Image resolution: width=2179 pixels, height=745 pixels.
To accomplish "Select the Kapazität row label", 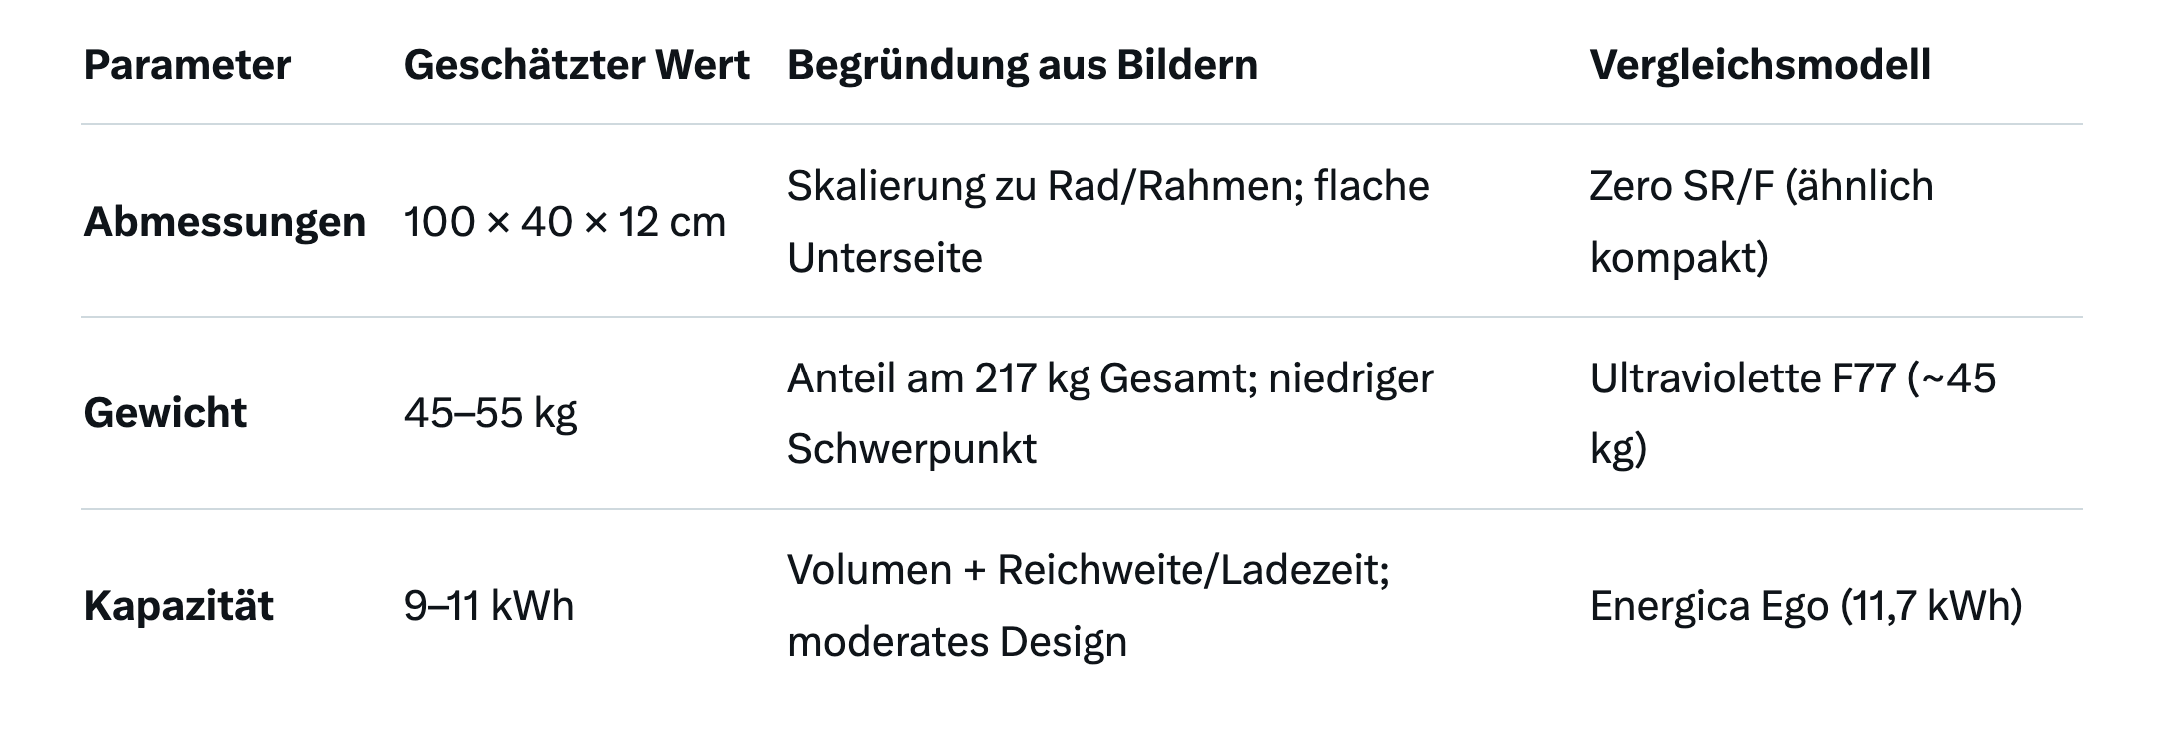I will tap(178, 606).
